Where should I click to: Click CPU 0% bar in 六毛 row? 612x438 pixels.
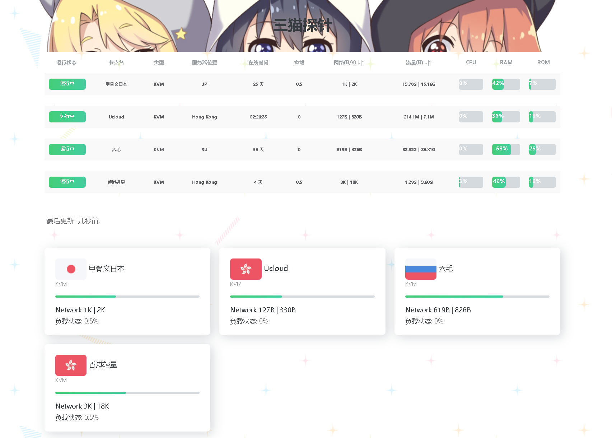tap(471, 149)
